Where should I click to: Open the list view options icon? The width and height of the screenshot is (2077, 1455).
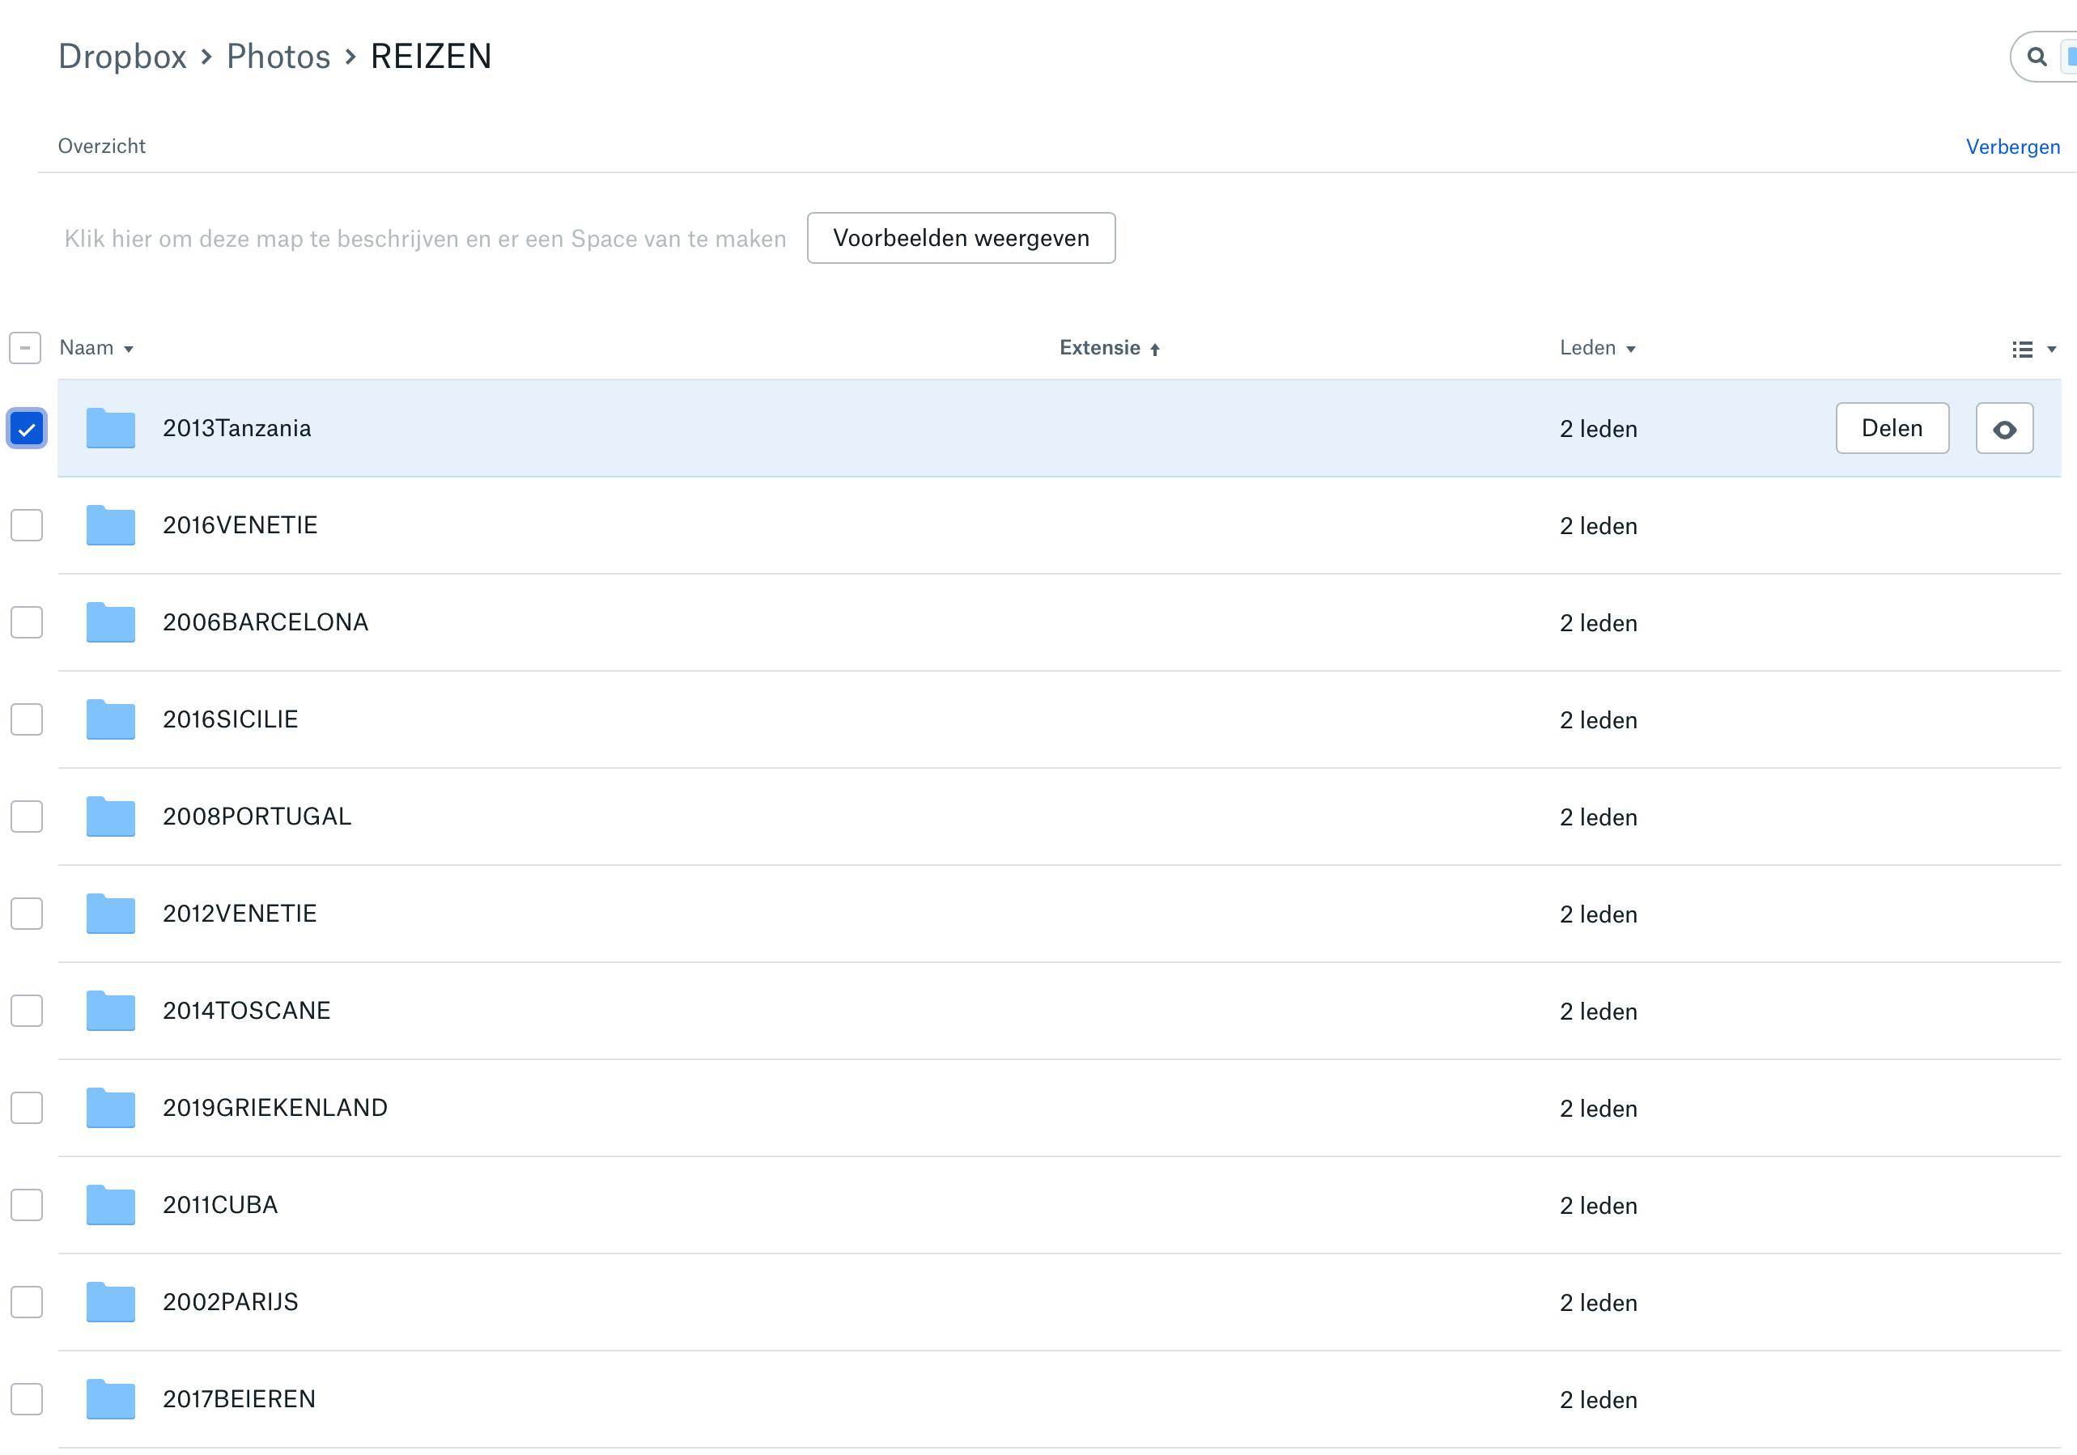pyautogui.click(x=2023, y=349)
